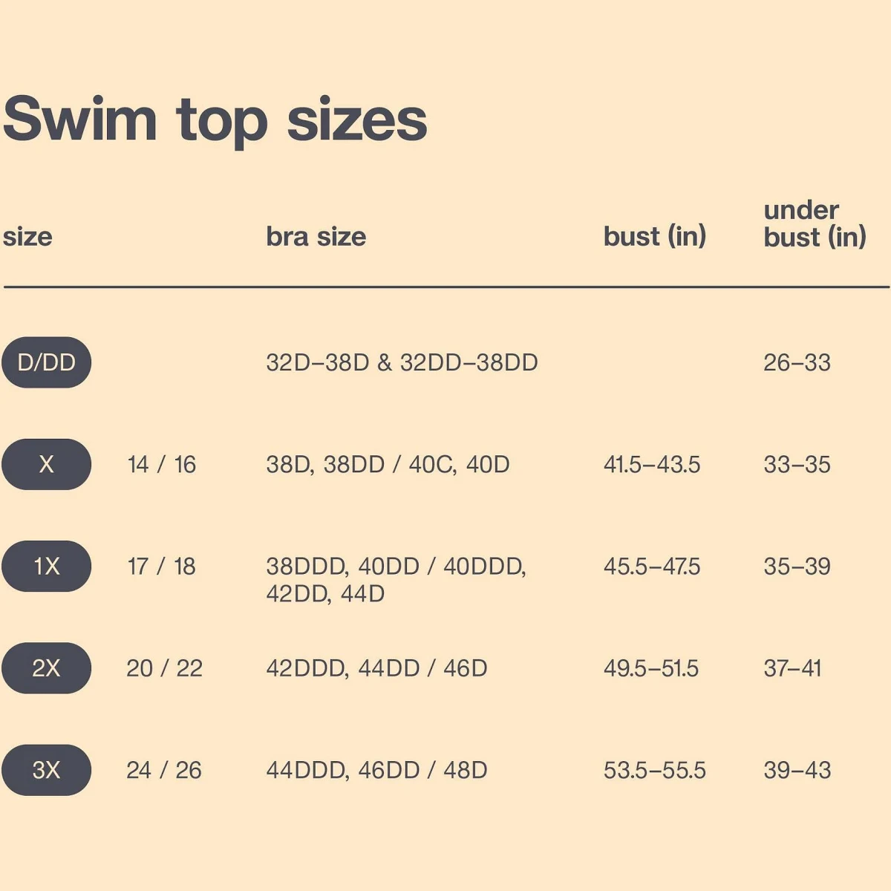
Task: Click the 42DDD, 44DD / 46D bra sizes
Action: pyautogui.click(x=376, y=668)
